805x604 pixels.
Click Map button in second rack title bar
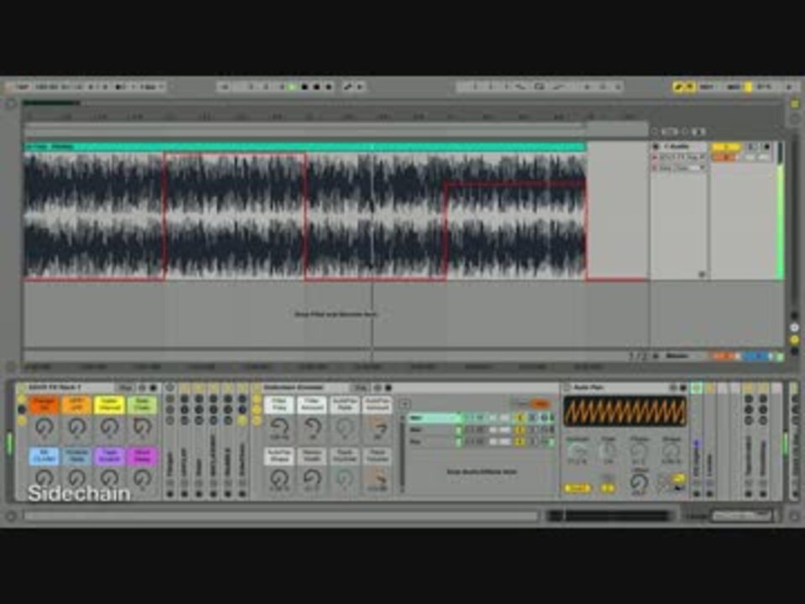360,388
